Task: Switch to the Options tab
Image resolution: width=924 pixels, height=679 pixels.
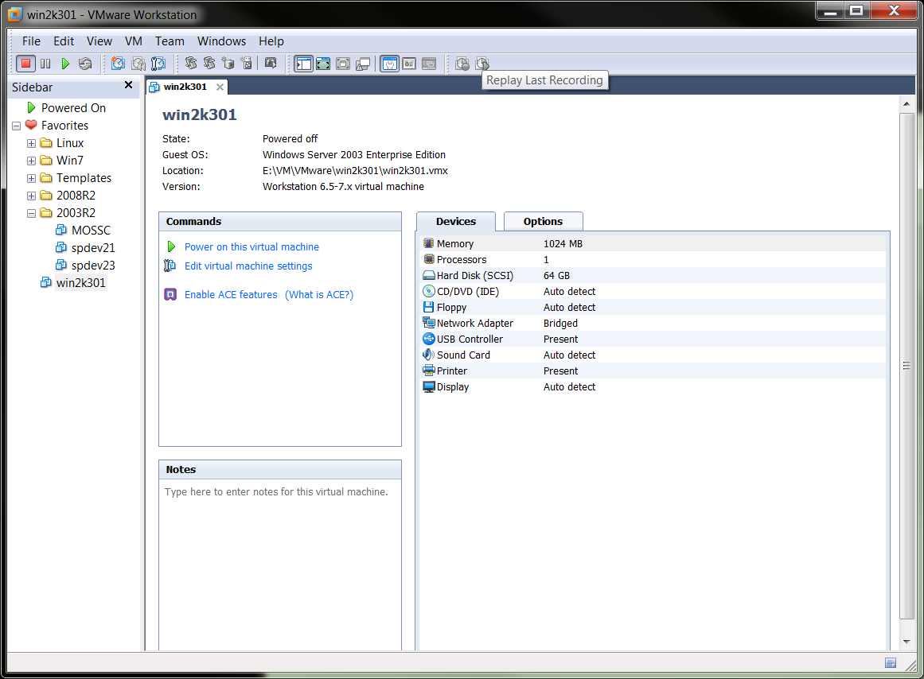Action: point(543,221)
